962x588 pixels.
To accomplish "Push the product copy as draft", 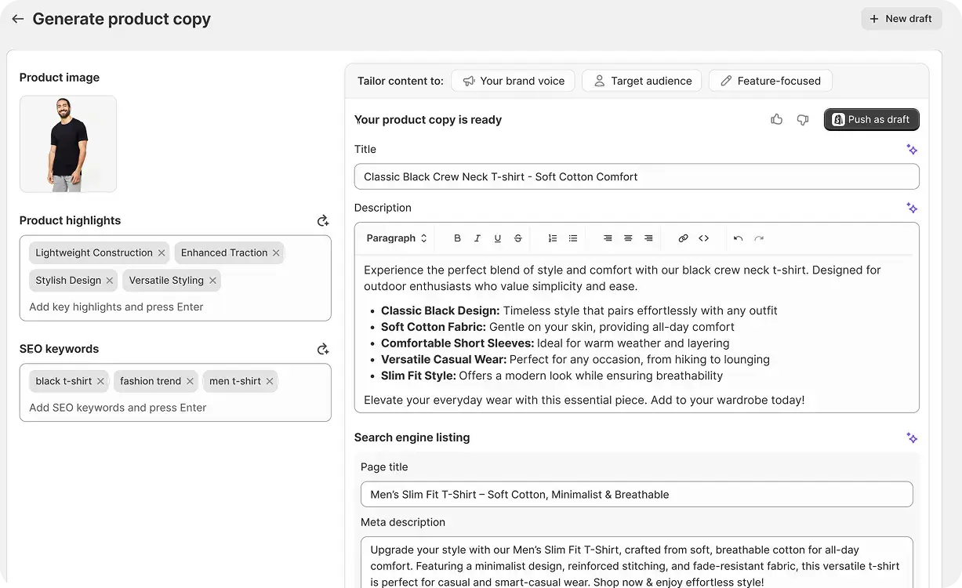I will pyautogui.click(x=871, y=119).
